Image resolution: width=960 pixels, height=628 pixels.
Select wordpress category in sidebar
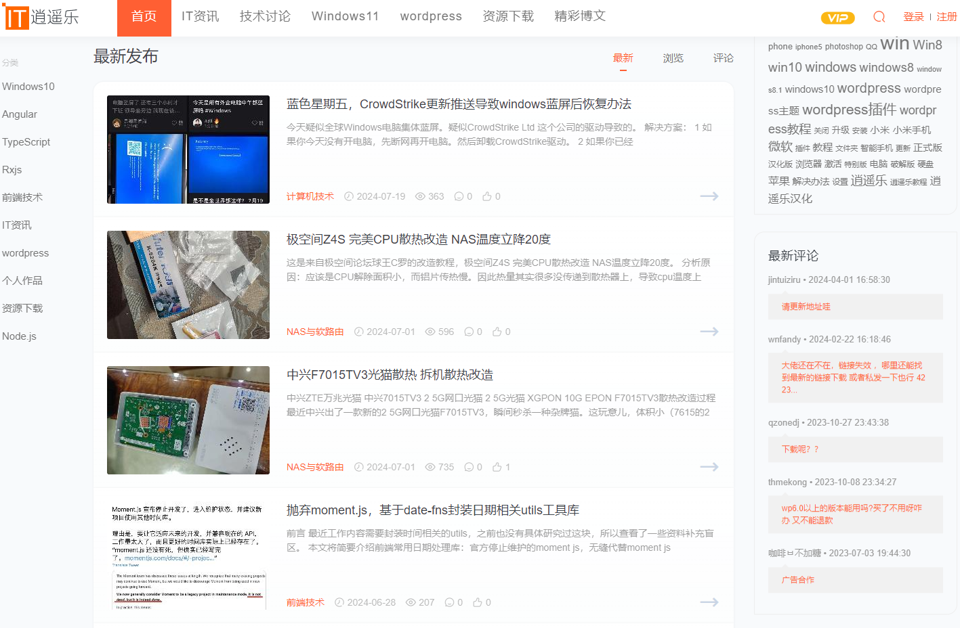26,253
